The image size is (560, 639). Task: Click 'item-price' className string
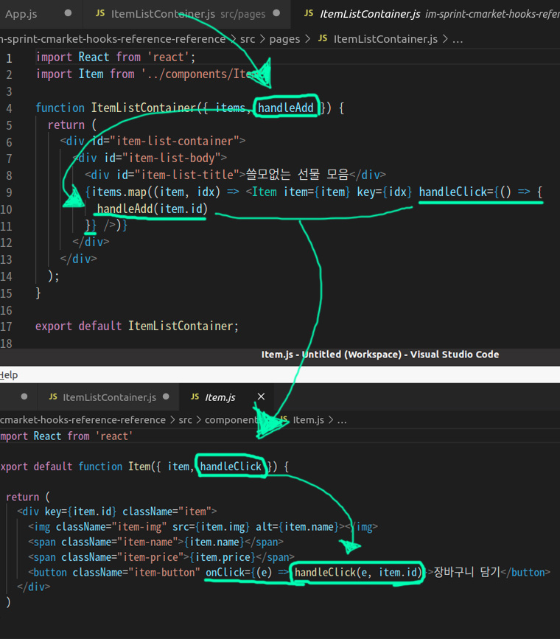click(x=149, y=557)
